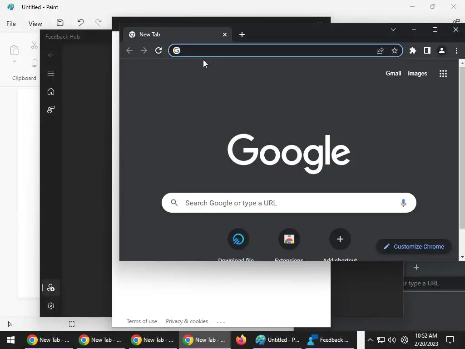
Task: Open the Download file shortcut tile
Action: (238, 239)
